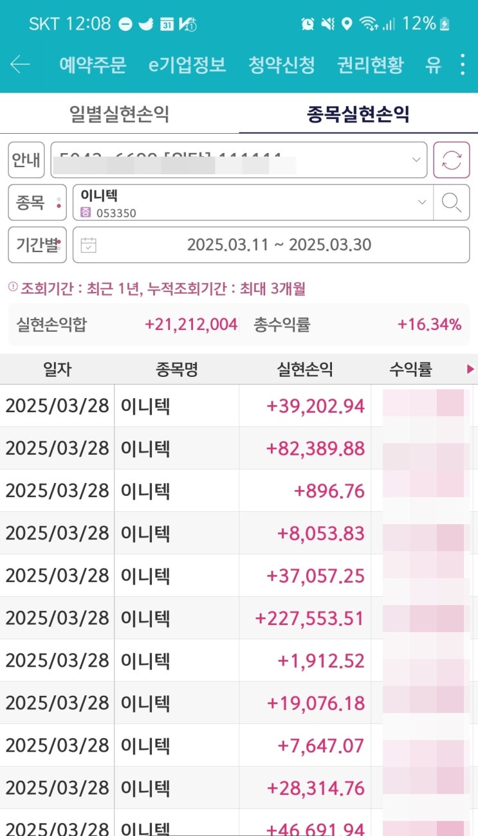Open the three-dot overflow menu
The width and height of the screenshot is (478, 836).
coord(462,65)
